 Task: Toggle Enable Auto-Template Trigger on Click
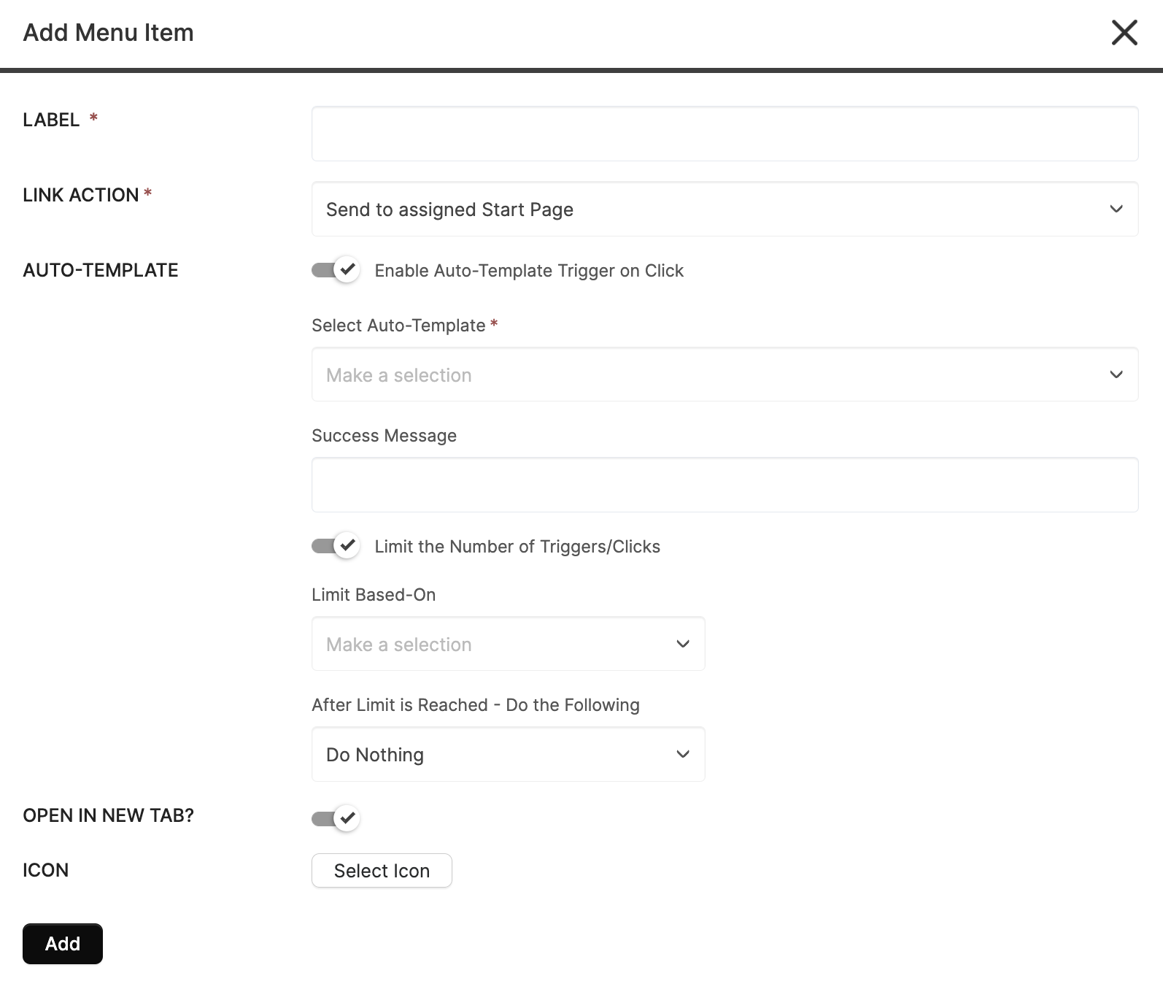coord(336,270)
